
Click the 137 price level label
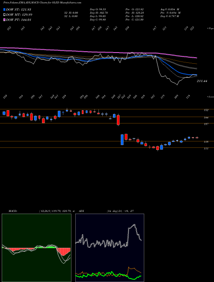coord(206,124)
